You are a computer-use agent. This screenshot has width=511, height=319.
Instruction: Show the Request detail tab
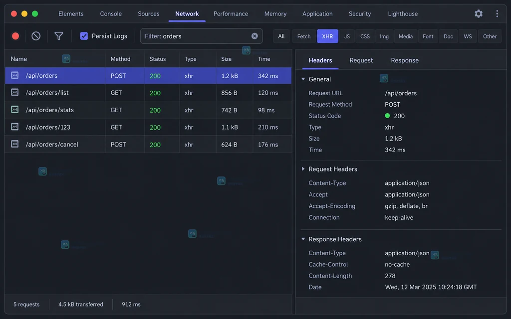pyautogui.click(x=361, y=60)
